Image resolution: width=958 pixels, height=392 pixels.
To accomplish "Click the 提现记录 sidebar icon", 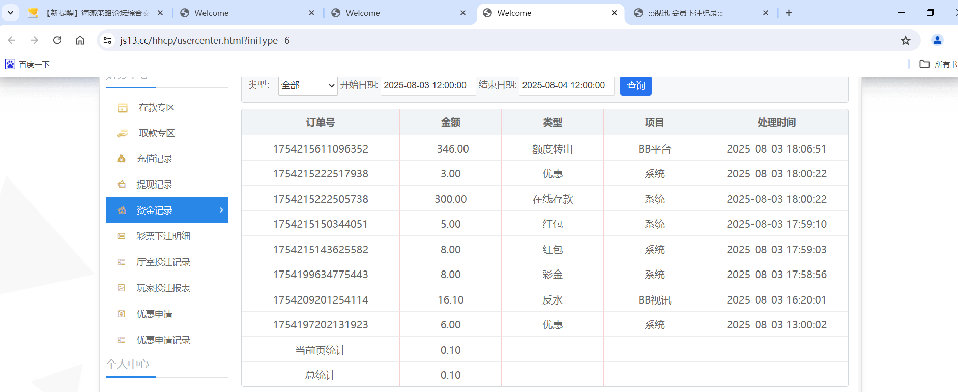I will 122,185.
